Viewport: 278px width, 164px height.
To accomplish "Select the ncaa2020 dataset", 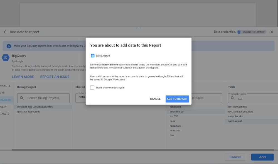I will pyautogui.click(x=196, y=126).
